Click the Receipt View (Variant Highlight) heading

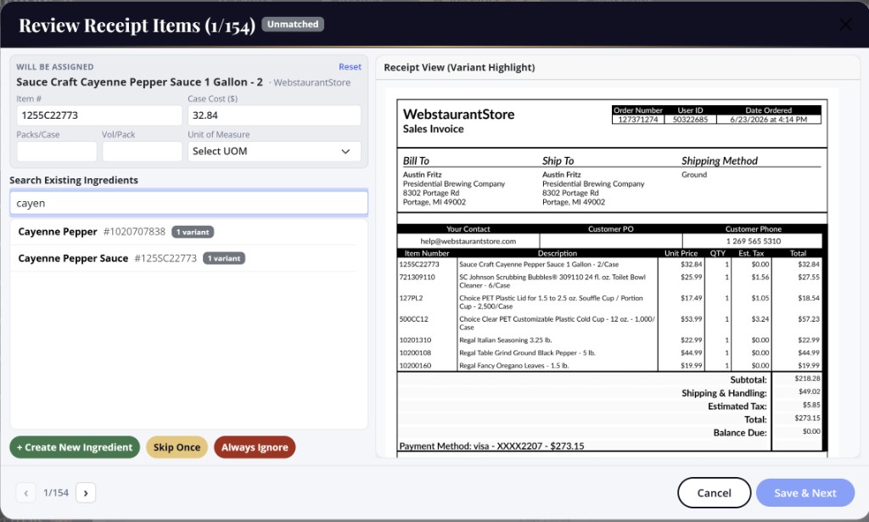coord(459,68)
